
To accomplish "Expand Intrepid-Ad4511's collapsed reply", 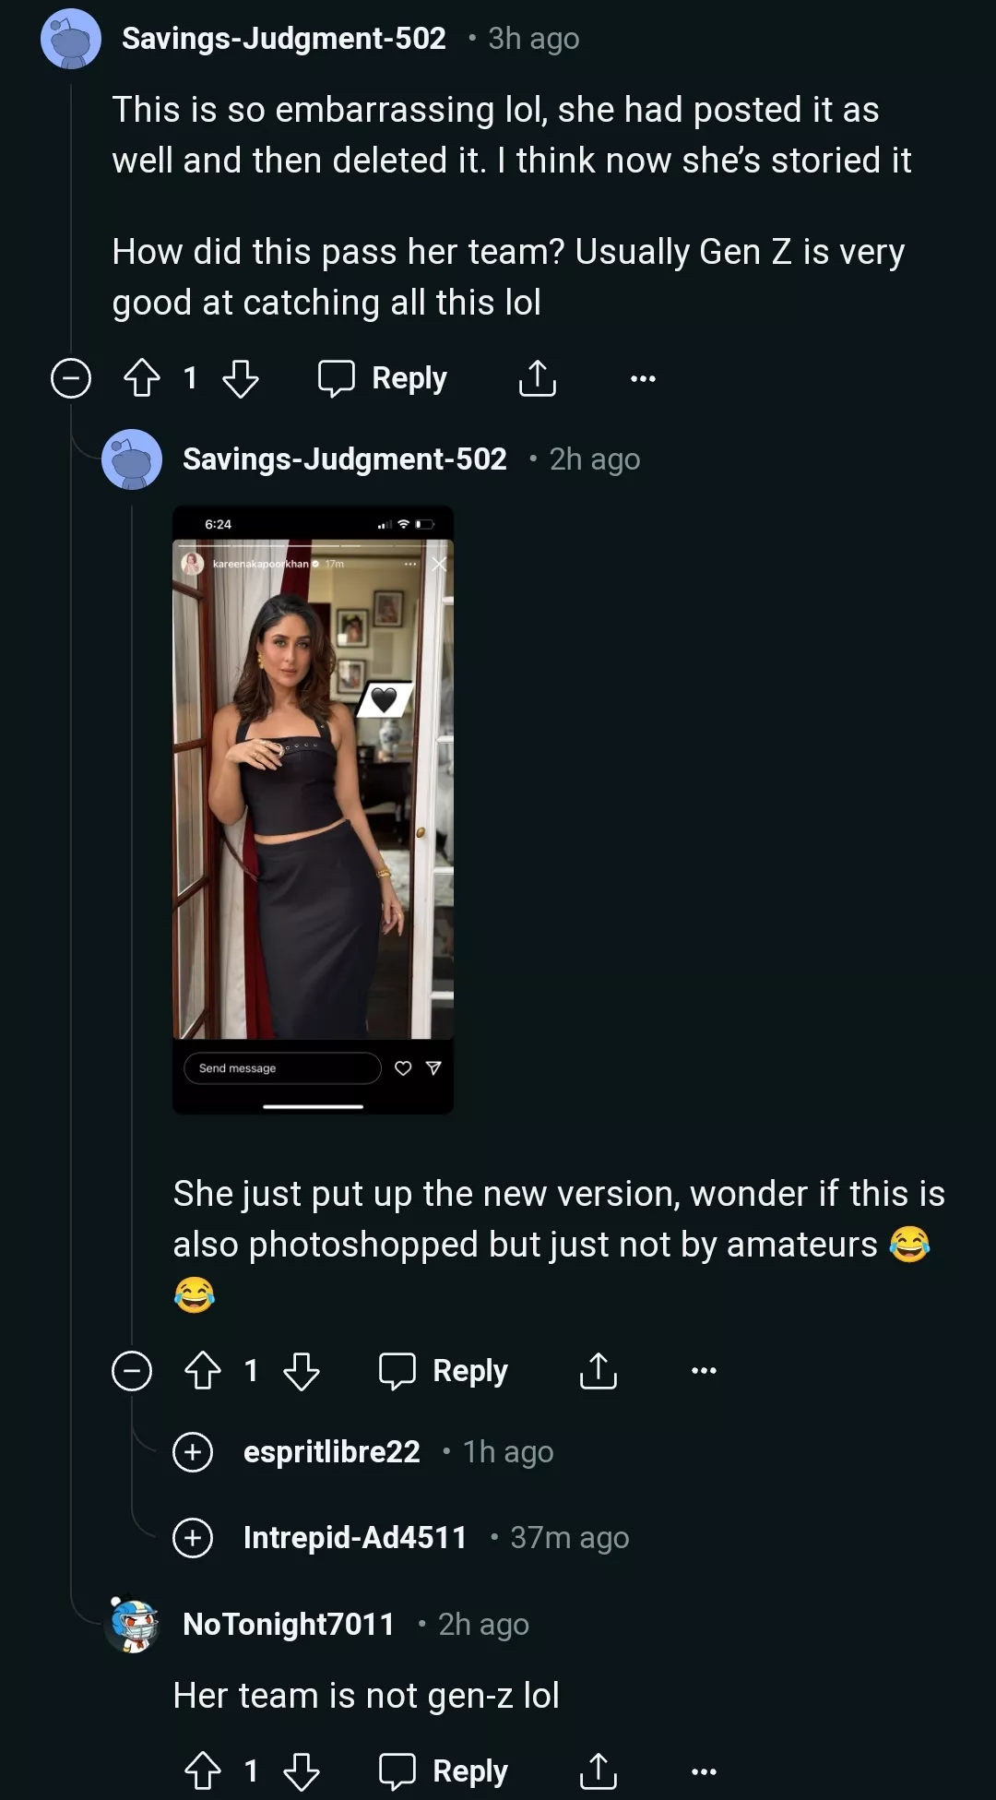I will [193, 1538].
